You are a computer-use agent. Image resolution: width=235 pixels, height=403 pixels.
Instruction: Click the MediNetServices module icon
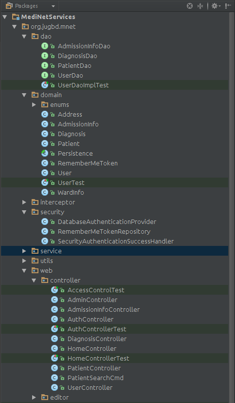coord(16,17)
